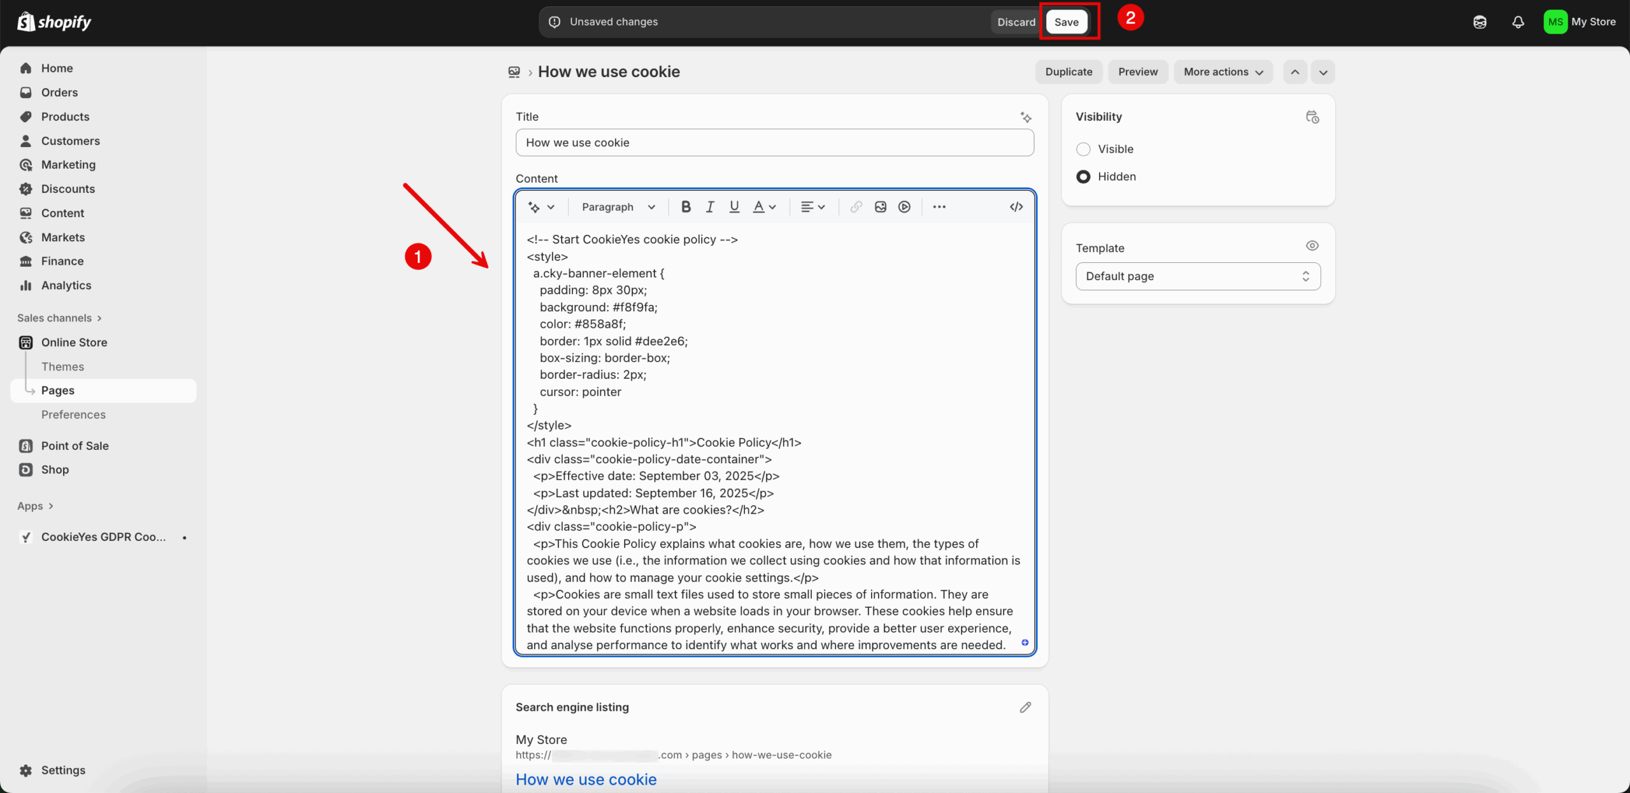Viewport: 1630px width, 793px height.
Task: Open the More actions menu
Action: click(1222, 71)
